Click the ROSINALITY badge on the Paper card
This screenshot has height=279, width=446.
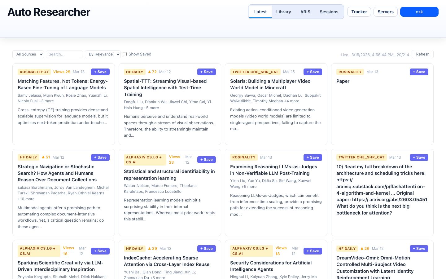[x=350, y=72]
